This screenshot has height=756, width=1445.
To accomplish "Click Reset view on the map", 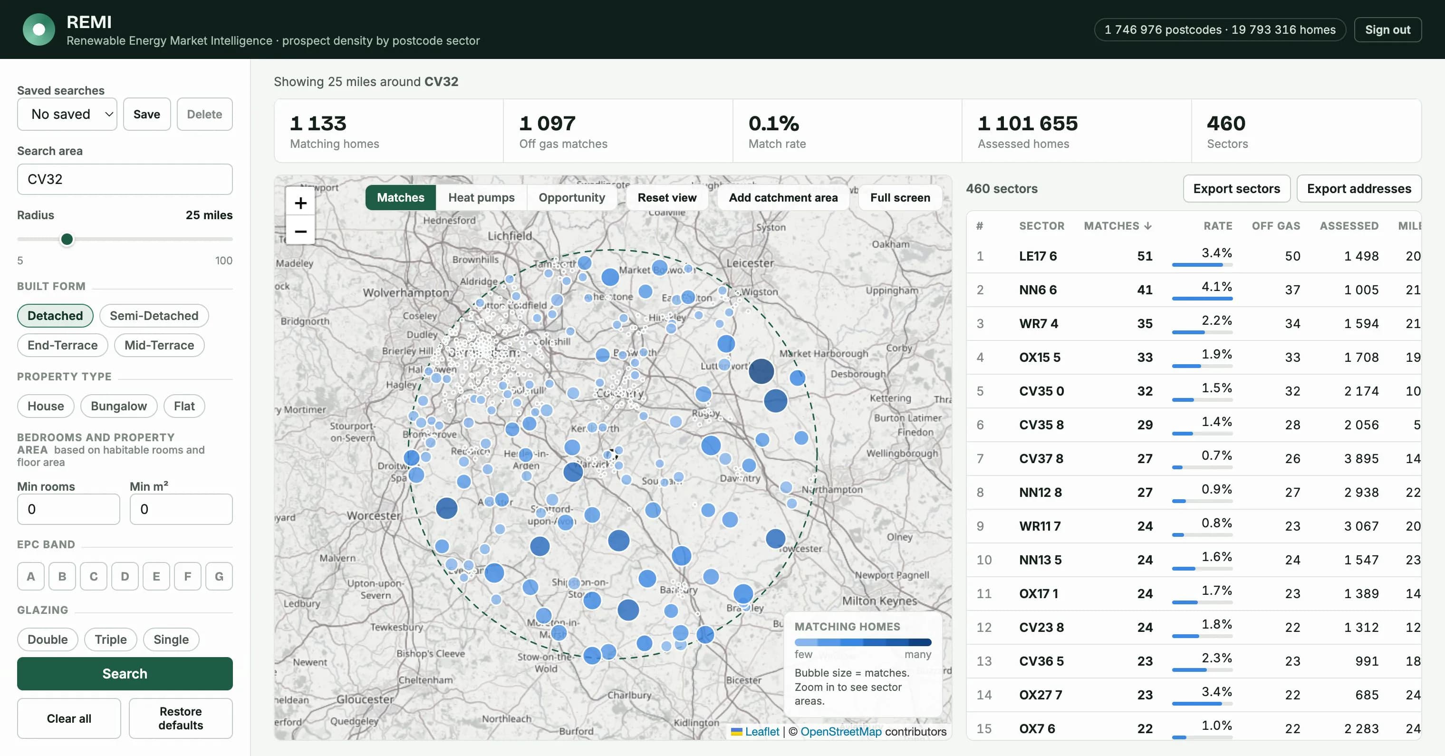I will pos(667,198).
